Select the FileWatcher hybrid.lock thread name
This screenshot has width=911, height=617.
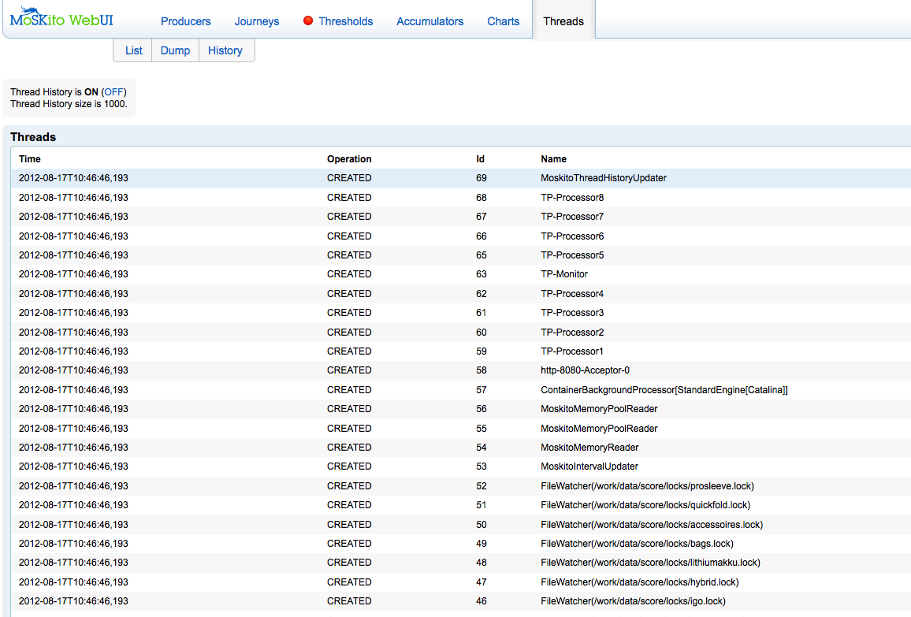(x=640, y=582)
